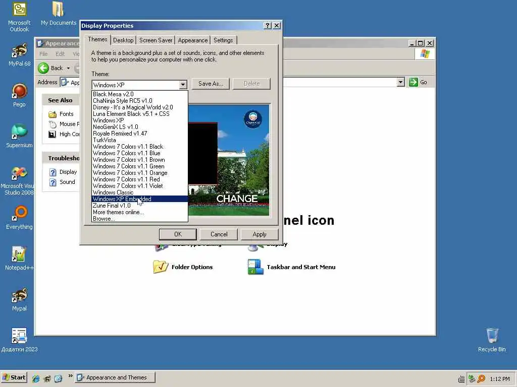Click the Cancel button
The height and width of the screenshot is (387, 517).
point(219,234)
